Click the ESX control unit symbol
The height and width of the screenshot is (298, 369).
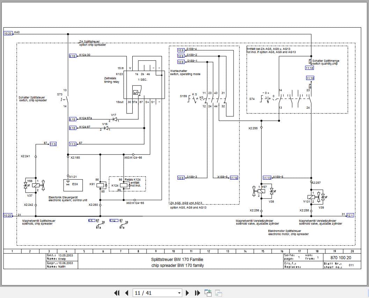coord(73,185)
